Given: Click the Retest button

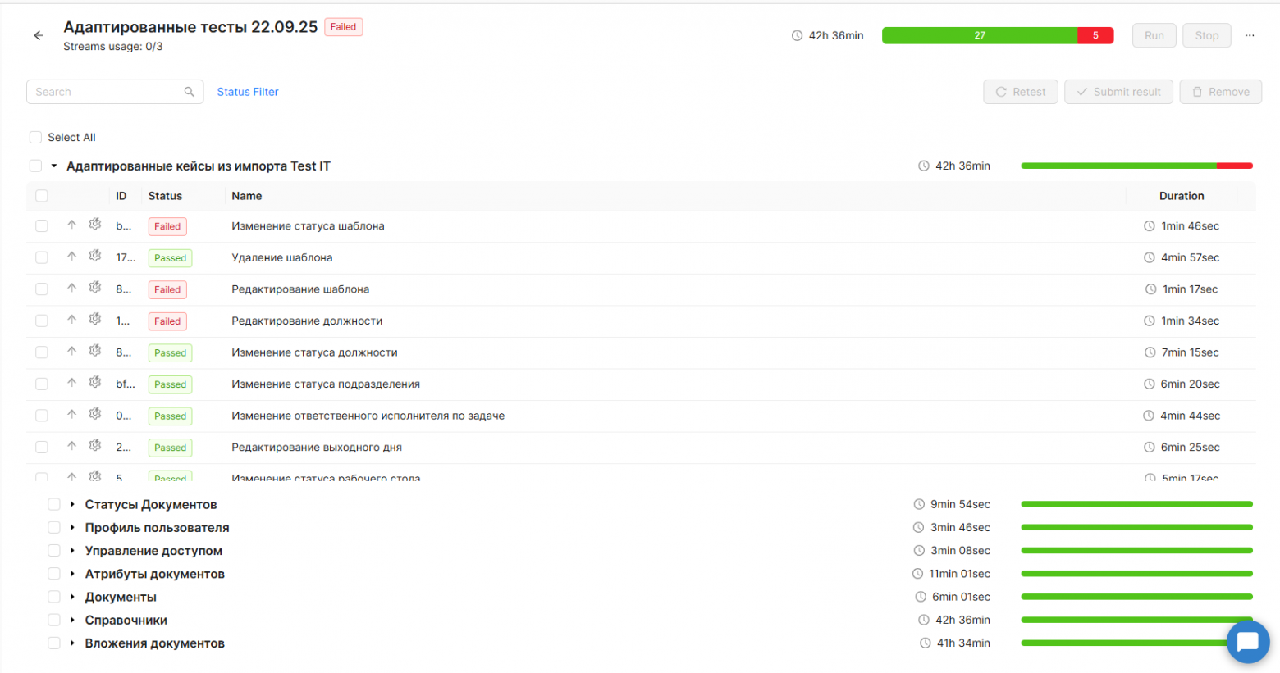Looking at the screenshot, I should [1020, 92].
